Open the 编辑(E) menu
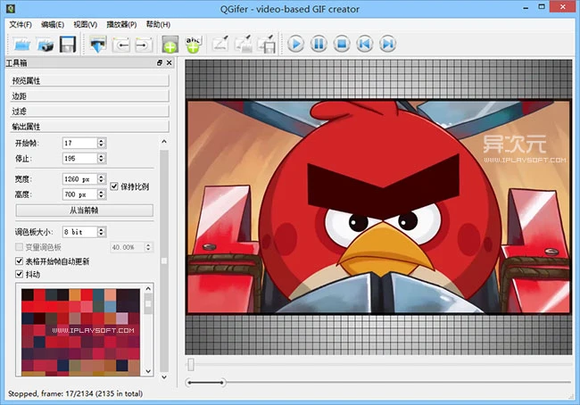 [x=53, y=24]
